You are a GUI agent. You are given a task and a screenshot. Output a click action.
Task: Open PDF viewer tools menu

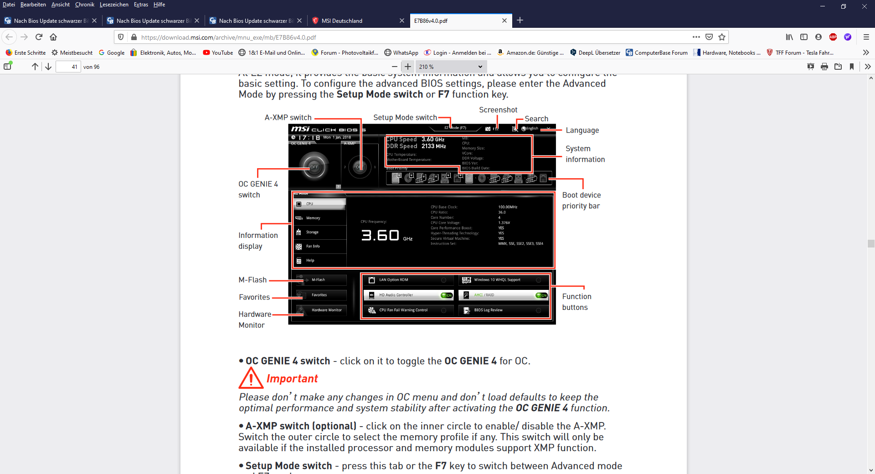pyautogui.click(x=868, y=67)
